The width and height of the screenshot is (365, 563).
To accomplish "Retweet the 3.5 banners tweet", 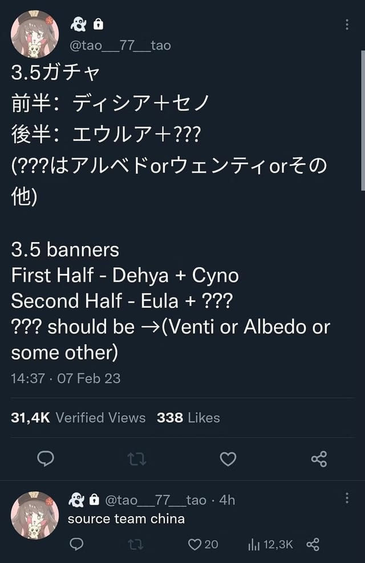I will [x=136, y=459].
